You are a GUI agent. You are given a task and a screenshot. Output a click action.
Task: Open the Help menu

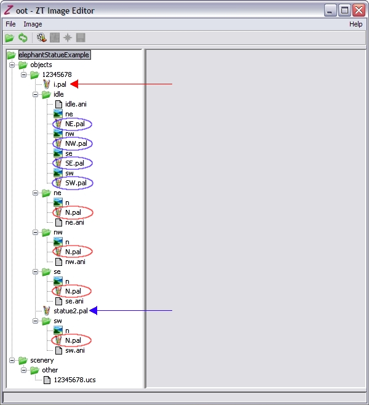(x=355, y=24)
